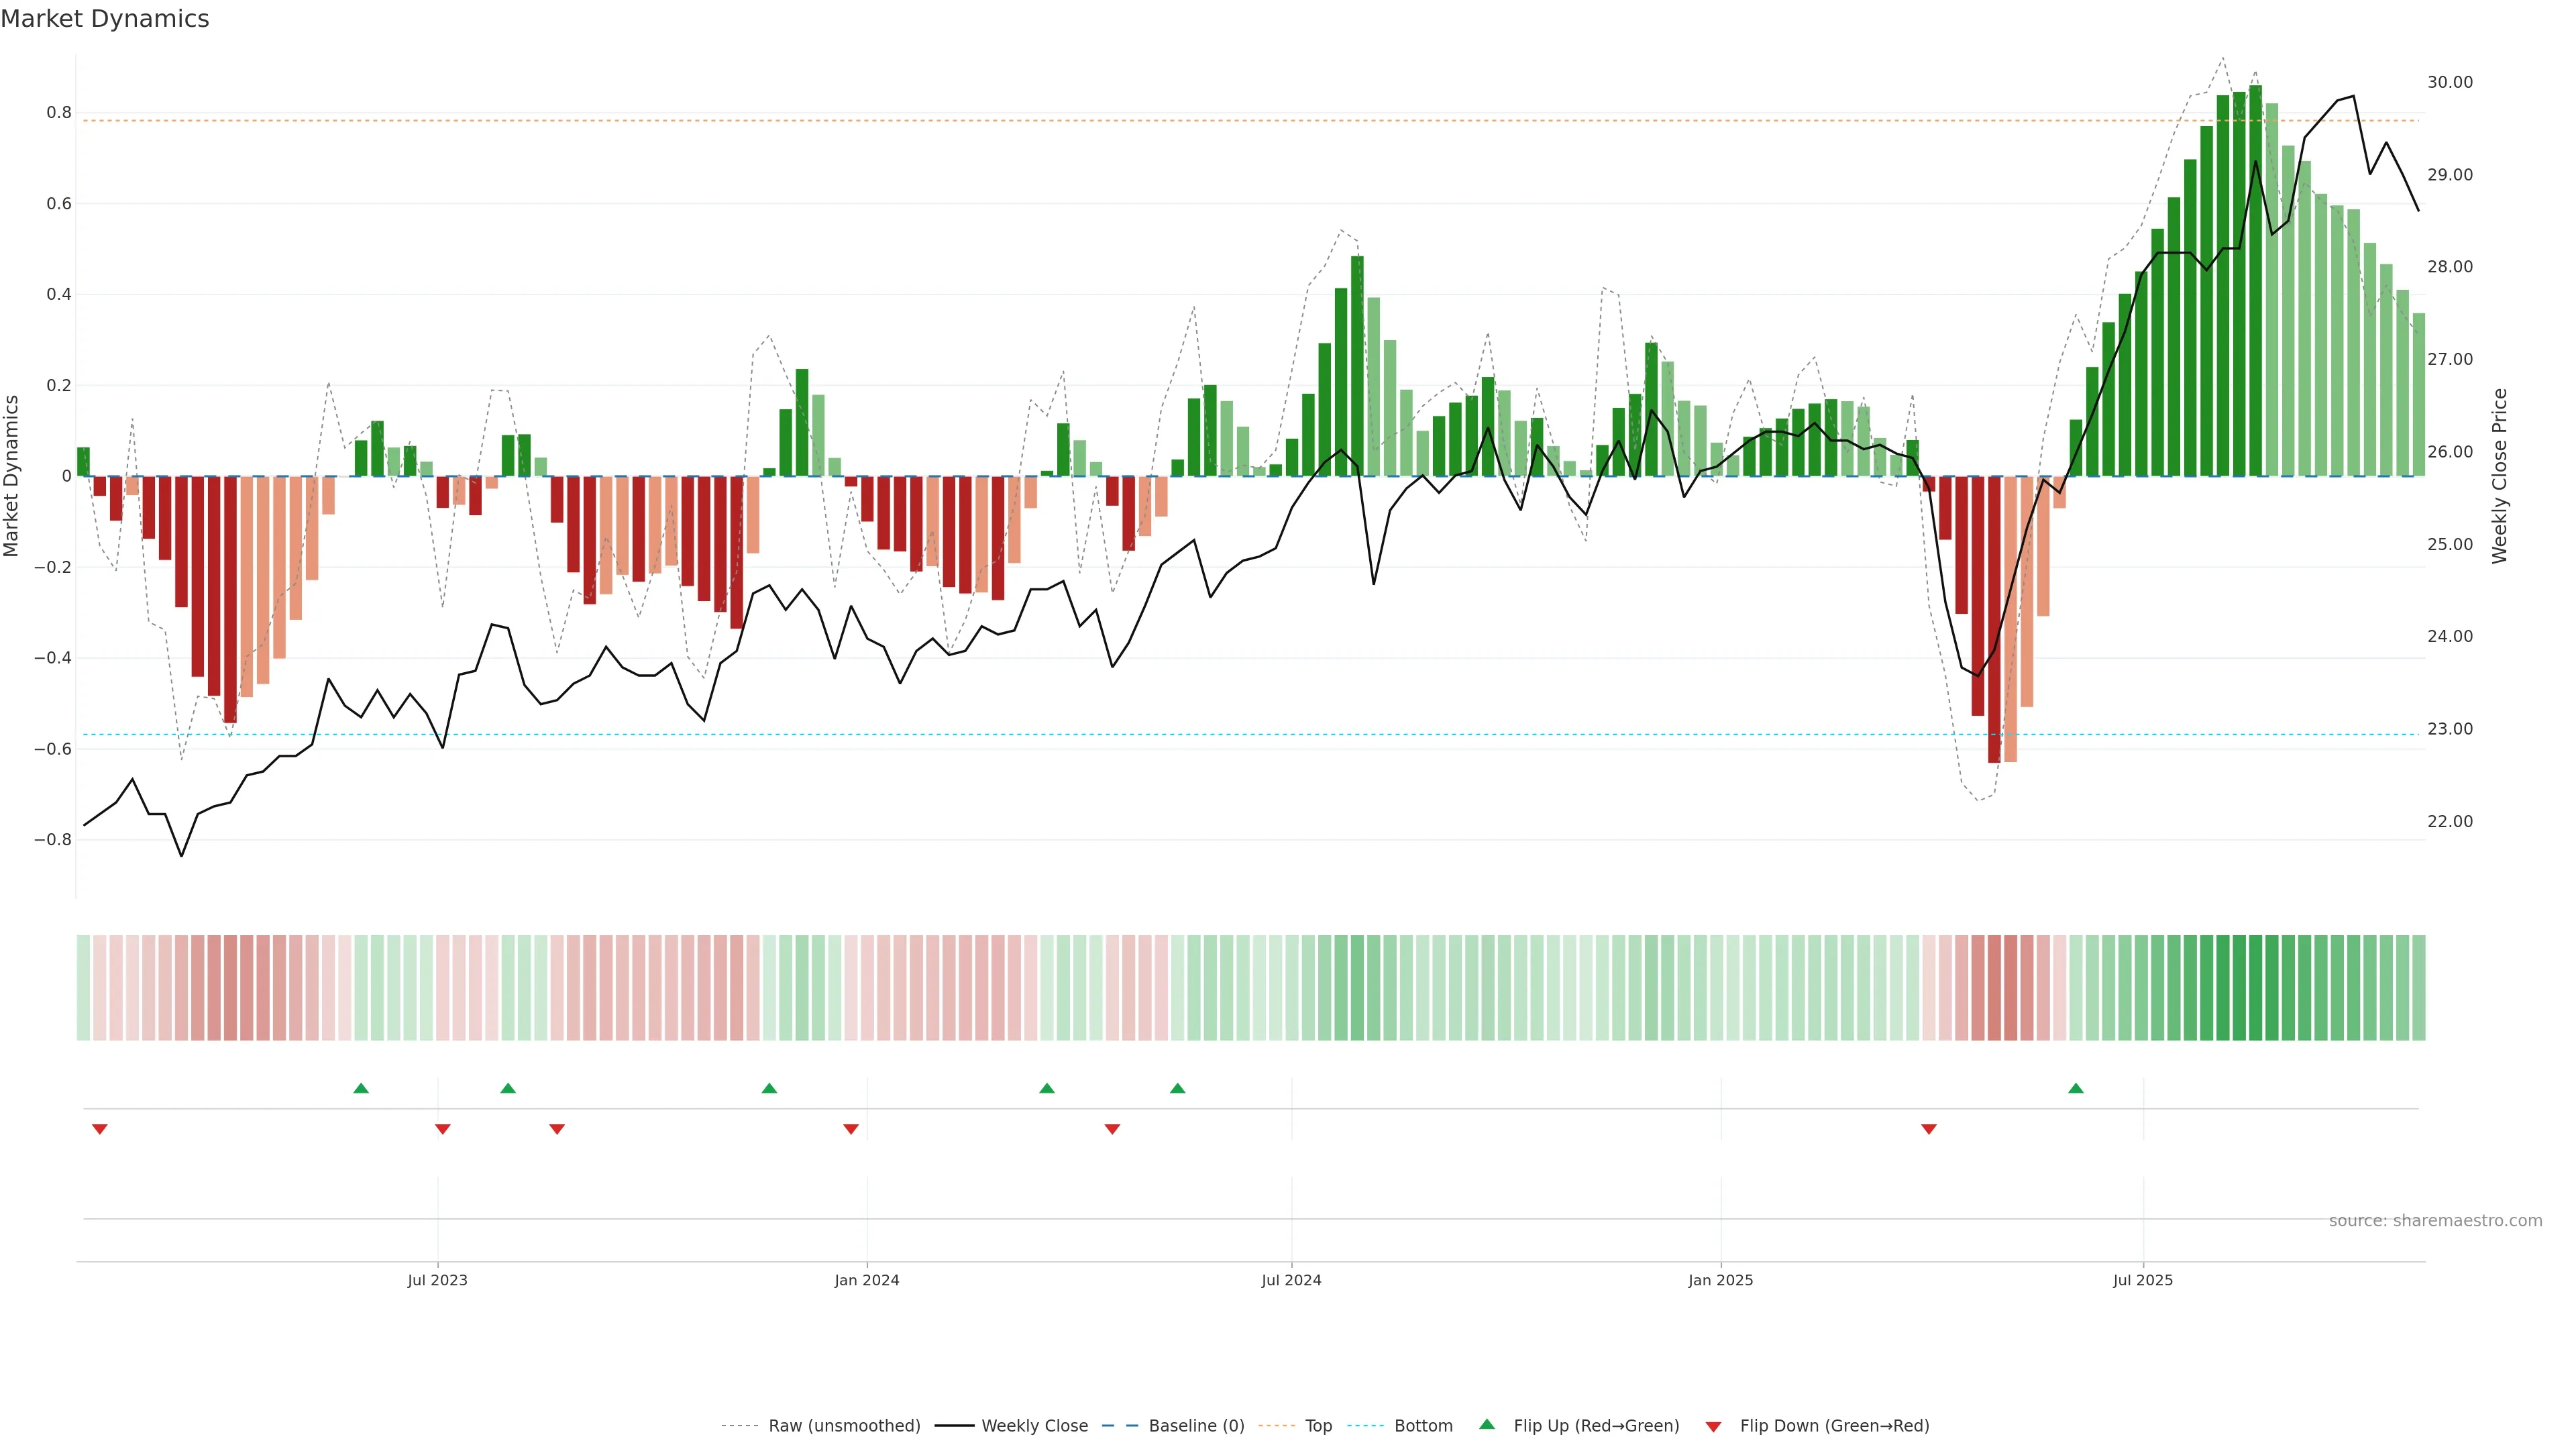This screenshot has width=2576, height=1449.
Task: Hide the Bottom threshold line via legend
Action: (1423, 1426)
